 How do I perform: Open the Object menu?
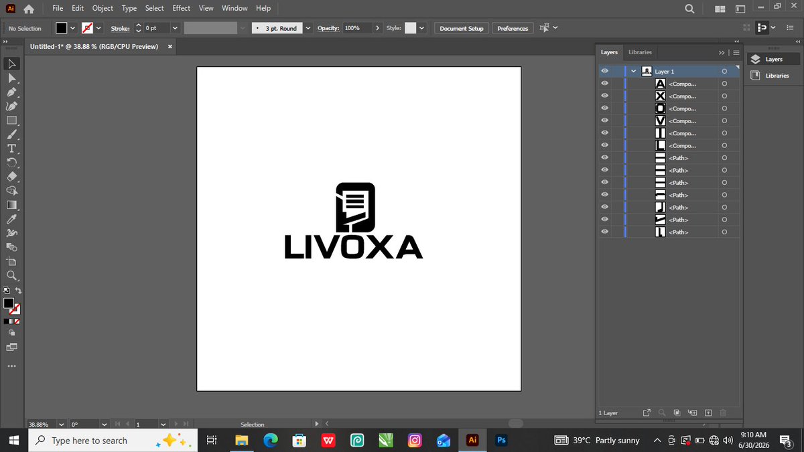click(x=103, y=8)
